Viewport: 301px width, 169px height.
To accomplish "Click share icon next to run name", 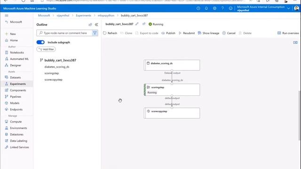I will coord(144,24).
